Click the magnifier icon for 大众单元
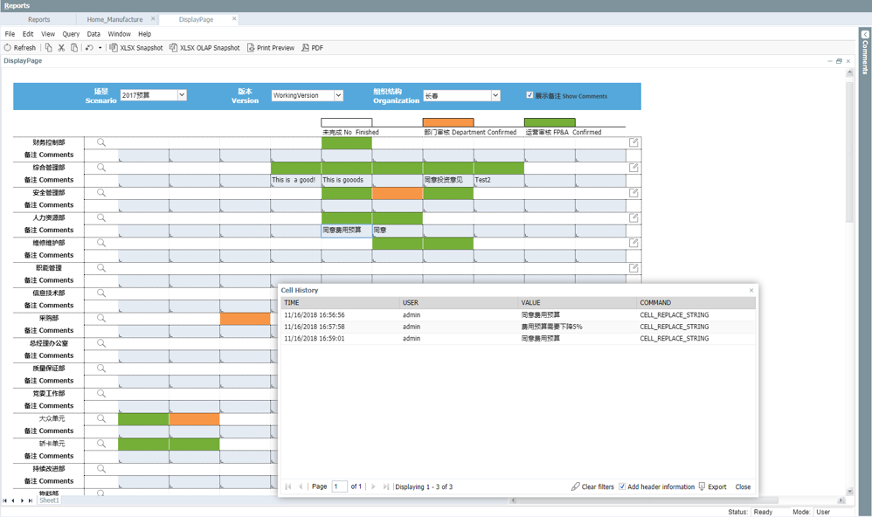872x517 pixels. point(101,418)
